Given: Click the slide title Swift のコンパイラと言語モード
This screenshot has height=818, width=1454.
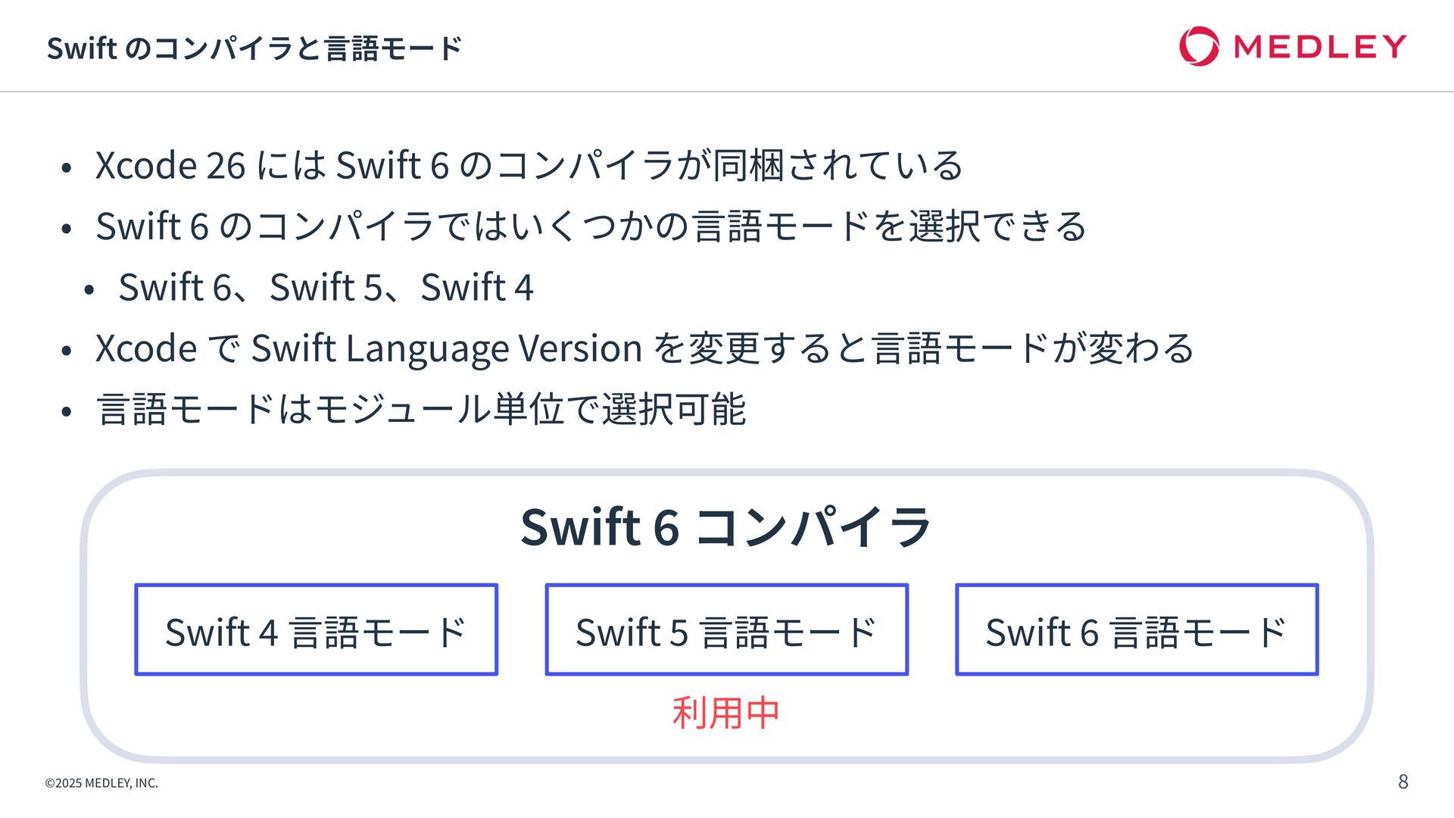Looking at the screenshot, I should pos(254,48).
